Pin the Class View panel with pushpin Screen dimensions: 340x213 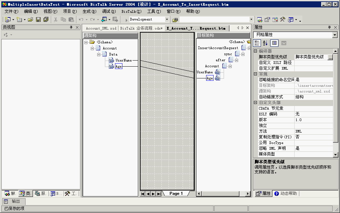tap(71, 27)
